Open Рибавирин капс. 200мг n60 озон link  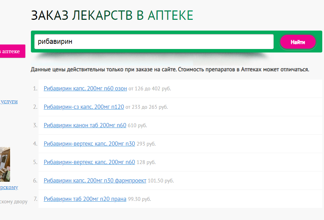point(85,89)
